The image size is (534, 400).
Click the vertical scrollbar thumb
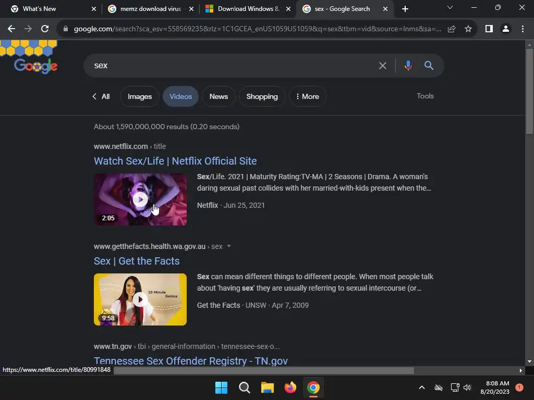530,91
